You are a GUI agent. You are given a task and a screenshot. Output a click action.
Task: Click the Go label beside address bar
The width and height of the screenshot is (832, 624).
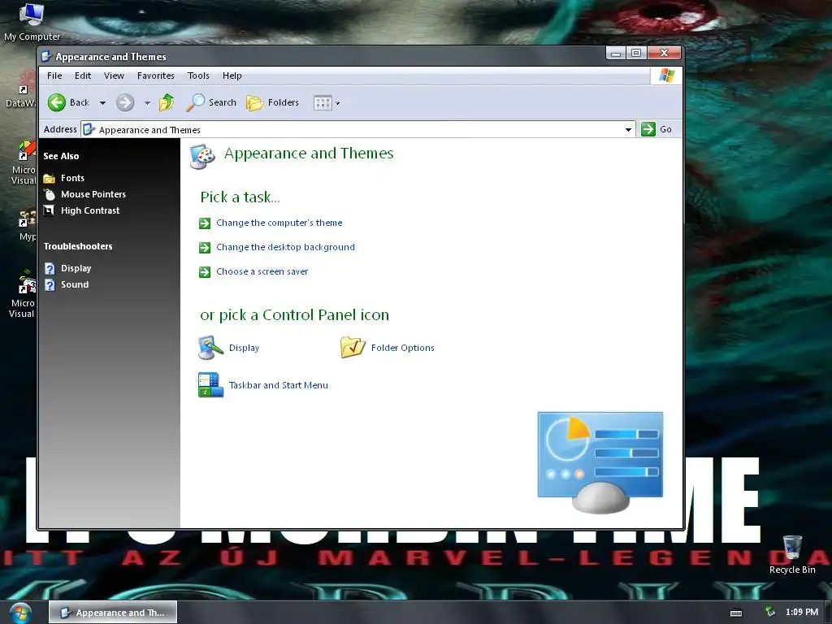coord(666,129)
